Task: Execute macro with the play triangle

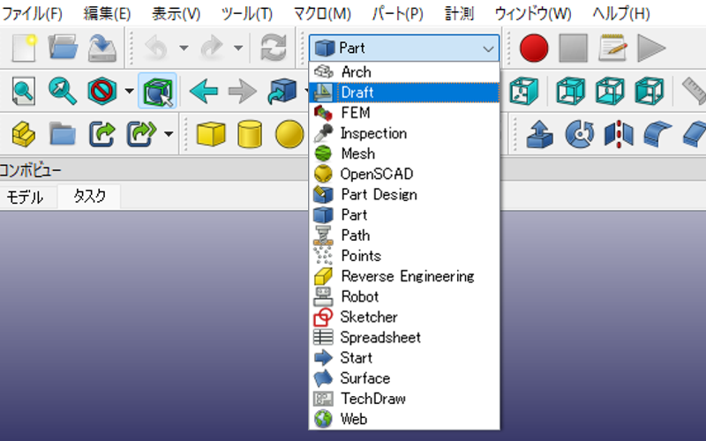Action: (651, 48)
